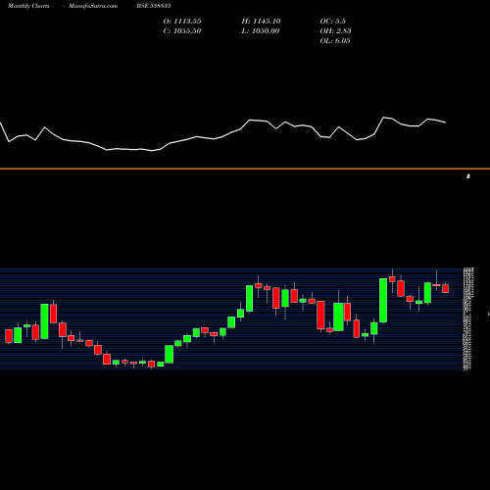Click the MunafaSutra.com label
Image resolution: width=490 pixels, height=490 pixels.
coord(93,6)
